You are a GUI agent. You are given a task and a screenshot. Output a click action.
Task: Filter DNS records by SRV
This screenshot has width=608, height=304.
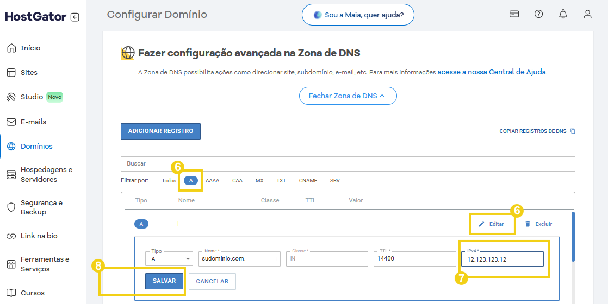(334, 180)
